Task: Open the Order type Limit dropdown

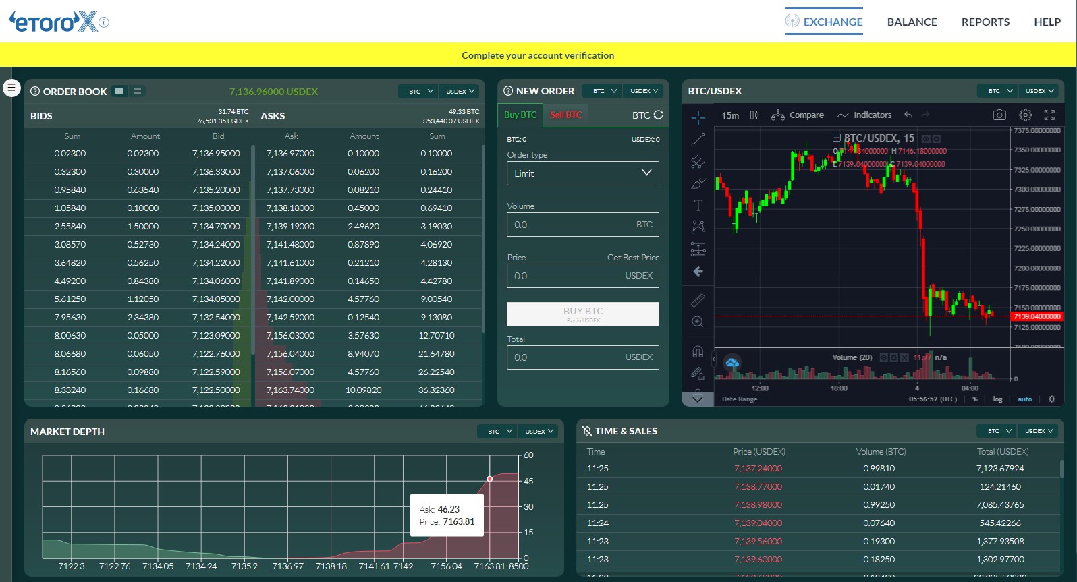Action: click(x=583, y=173)
